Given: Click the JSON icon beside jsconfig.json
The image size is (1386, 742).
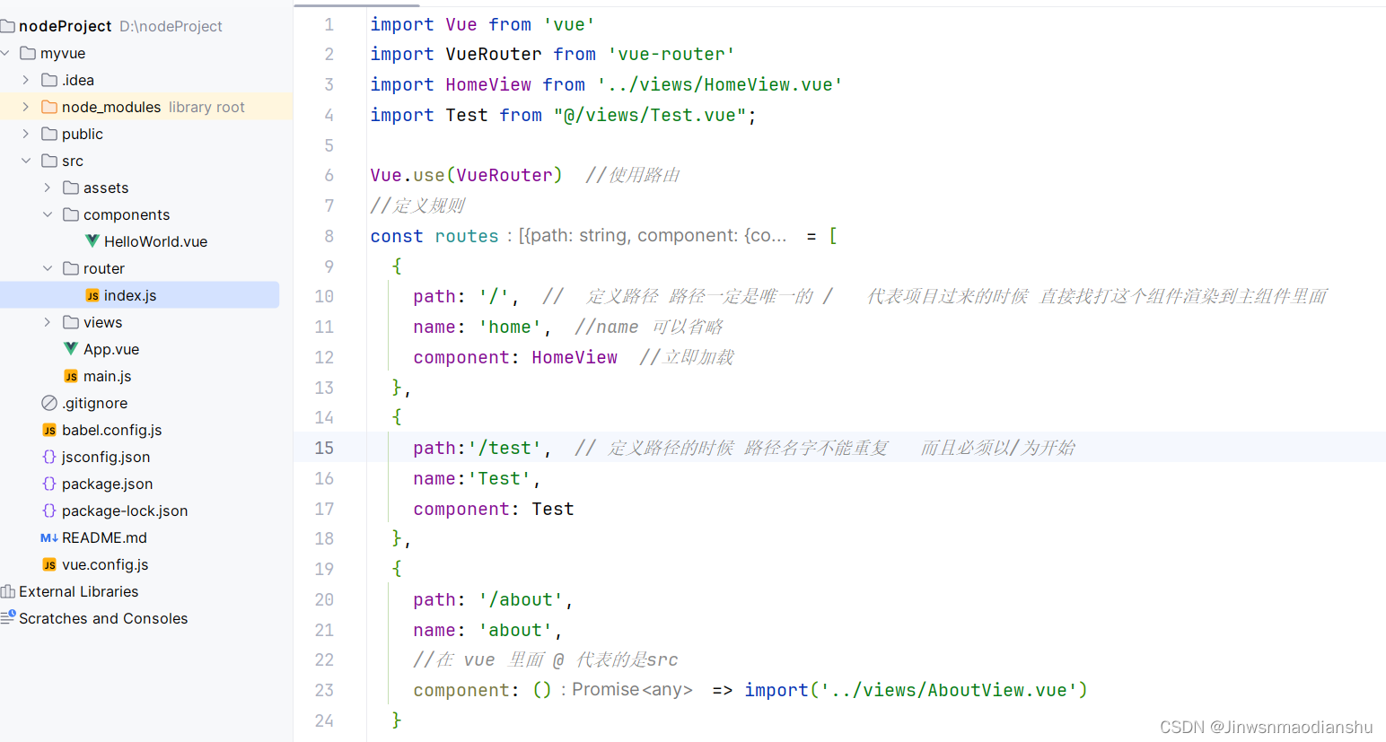Looking at the screenshot, I should tap(48, 457).
